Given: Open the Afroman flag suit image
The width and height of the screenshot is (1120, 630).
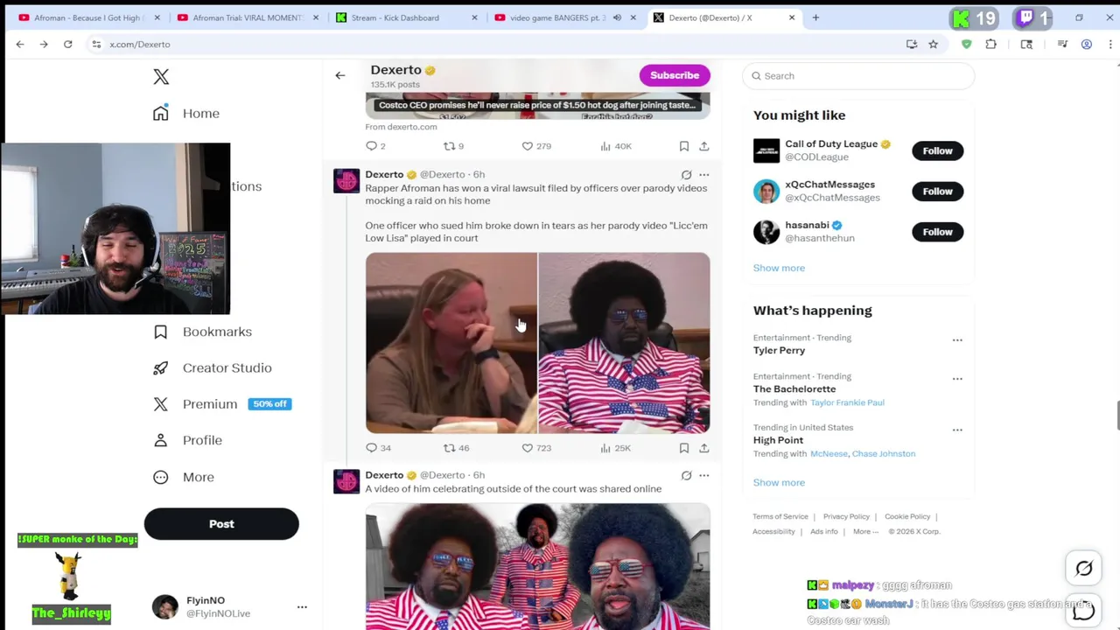Looking at the screenshot, I should (625, 343).
